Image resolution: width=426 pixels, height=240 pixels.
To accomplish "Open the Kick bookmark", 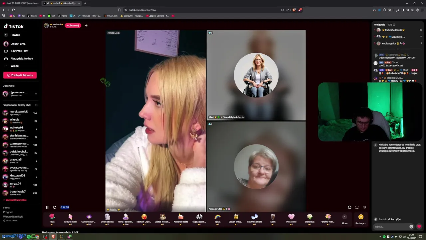I will coord(52,16).
